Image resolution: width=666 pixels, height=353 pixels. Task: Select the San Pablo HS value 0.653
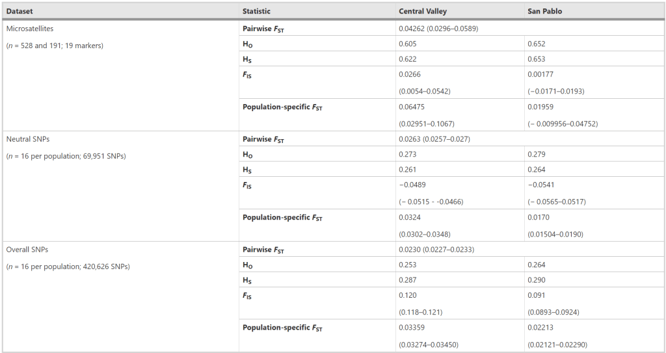point(537,59)
